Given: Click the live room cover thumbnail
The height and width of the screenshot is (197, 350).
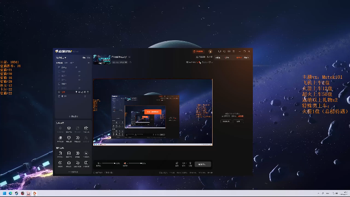Looking at the screenshot, I should [102, 60].
